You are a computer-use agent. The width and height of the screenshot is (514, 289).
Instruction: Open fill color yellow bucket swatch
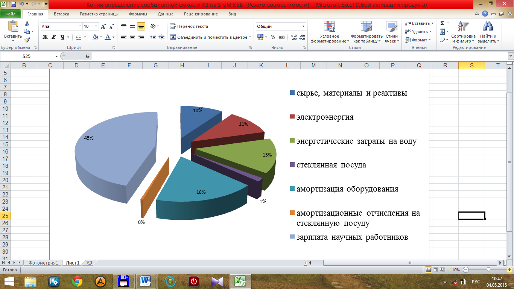tap(95, 37)
